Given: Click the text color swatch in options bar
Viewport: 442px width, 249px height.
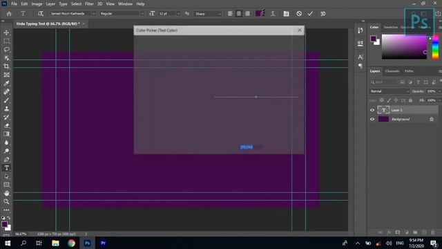Looking at the screenshot, I should pos(260,14).
